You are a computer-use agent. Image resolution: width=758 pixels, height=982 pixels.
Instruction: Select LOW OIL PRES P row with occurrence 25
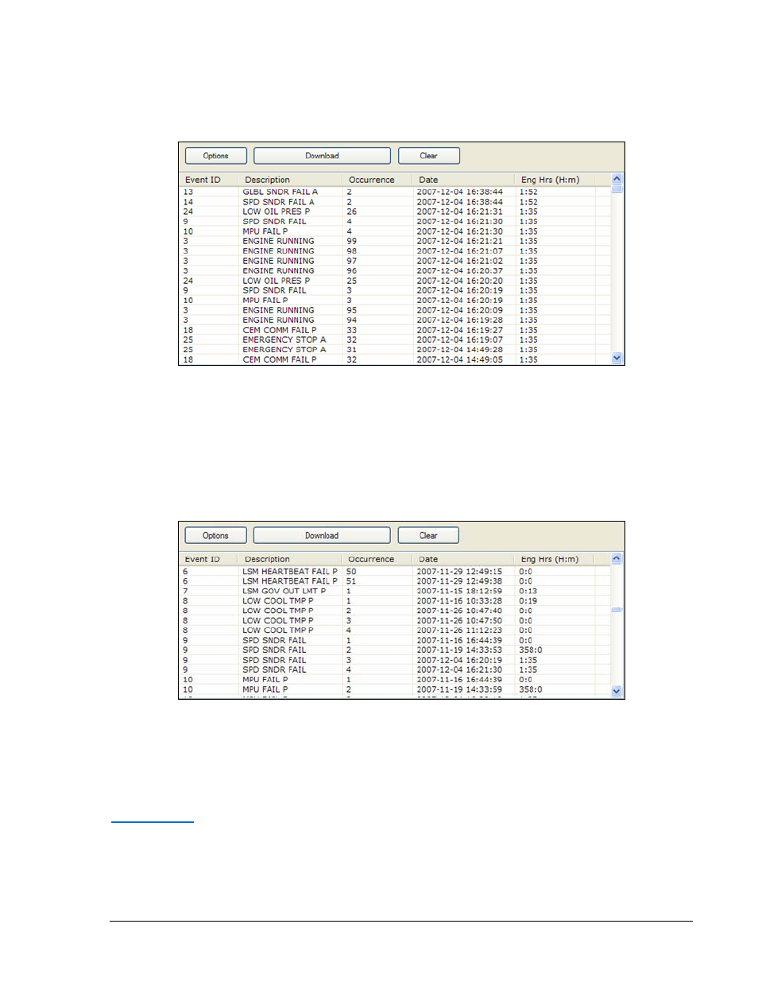pyautogui.click(x=396, y=281)
